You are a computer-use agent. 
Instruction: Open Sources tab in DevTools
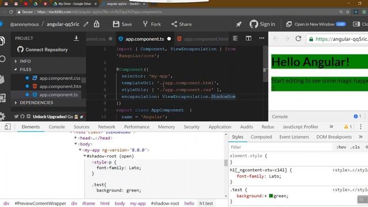tap(82, 126)
